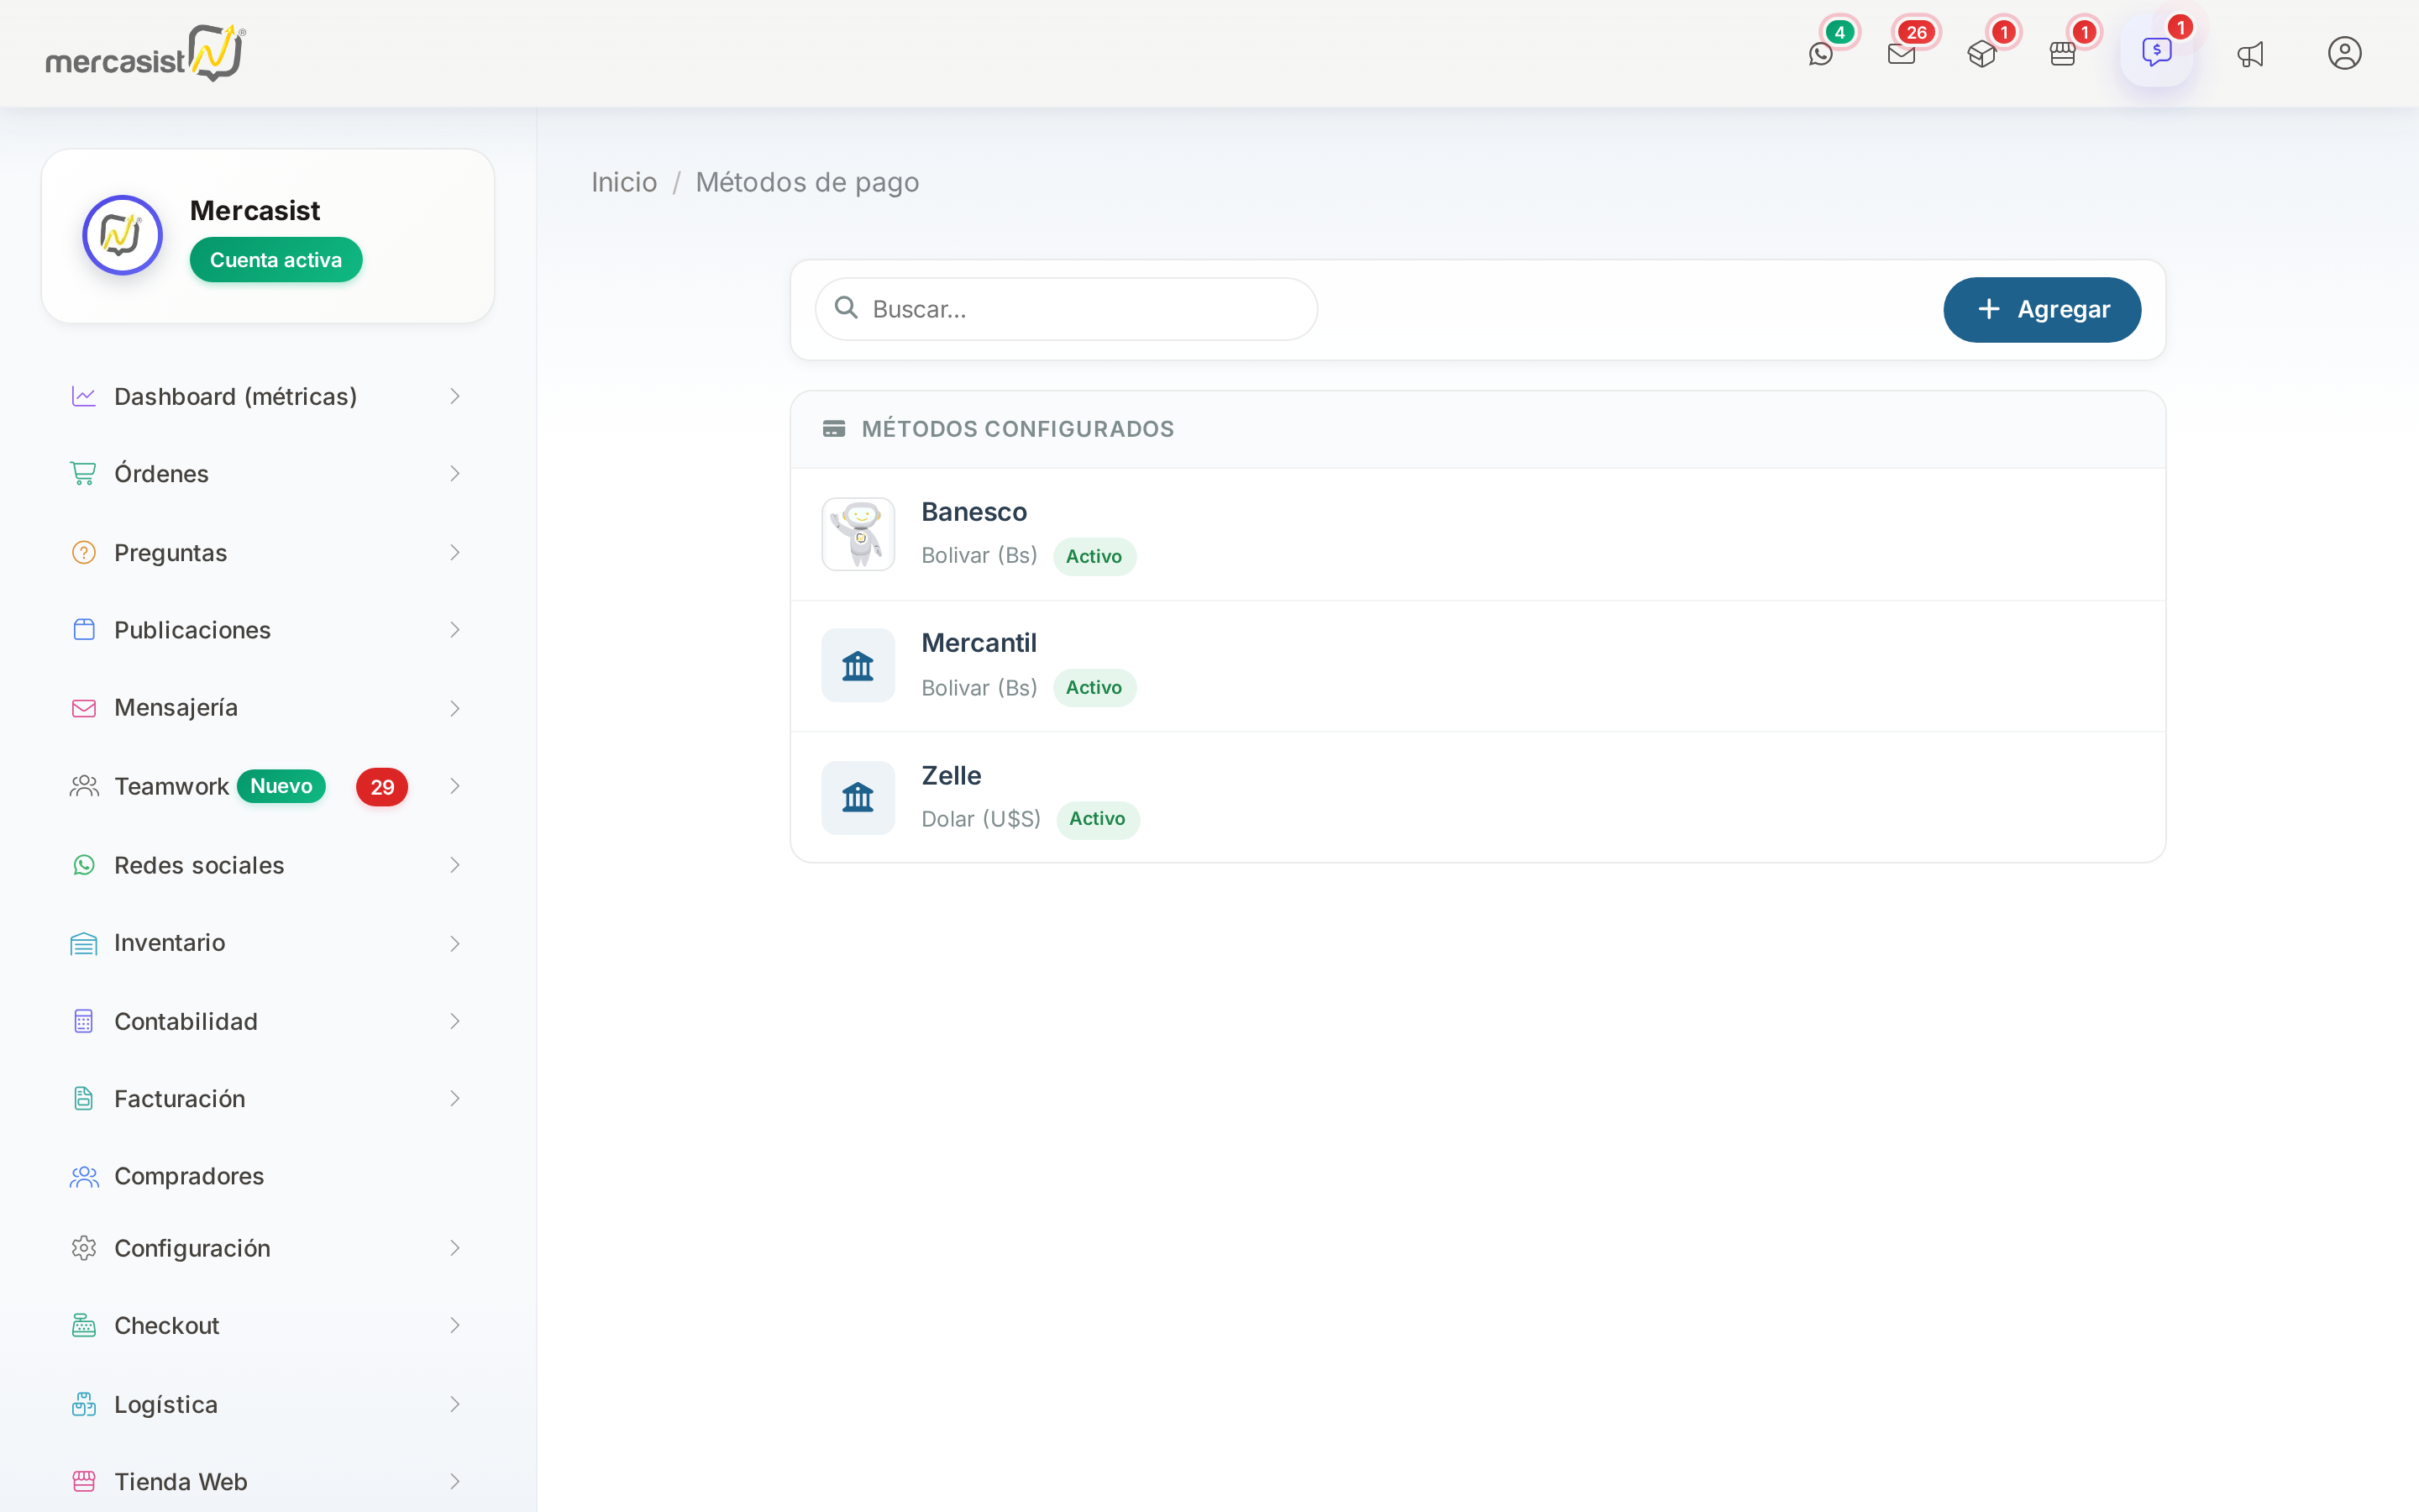
Task: Open the Checkout menu item
Action: click(268, 1326)
